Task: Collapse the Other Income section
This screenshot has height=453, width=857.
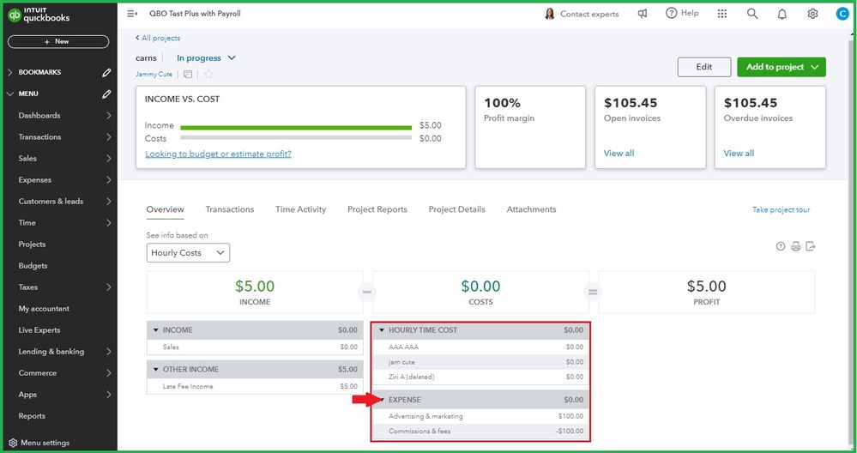Action: [155, 370]
